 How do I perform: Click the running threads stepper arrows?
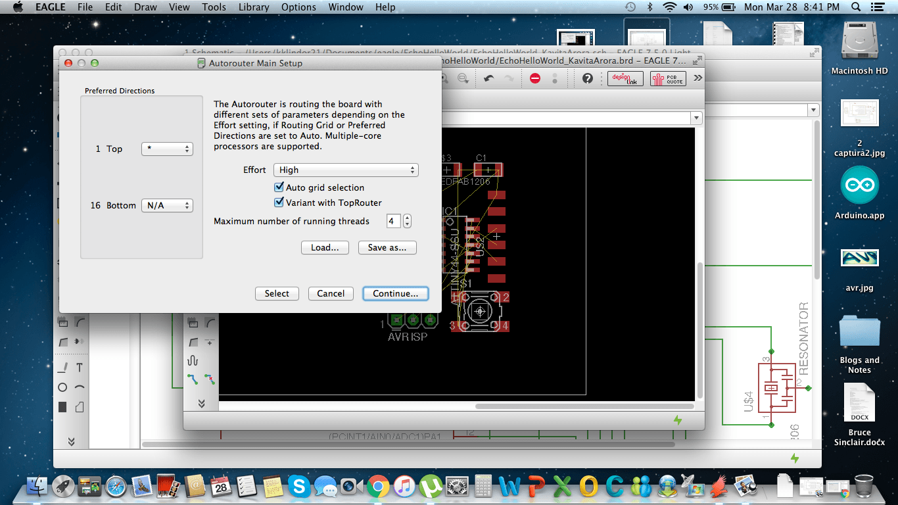[x=407, y=221]
